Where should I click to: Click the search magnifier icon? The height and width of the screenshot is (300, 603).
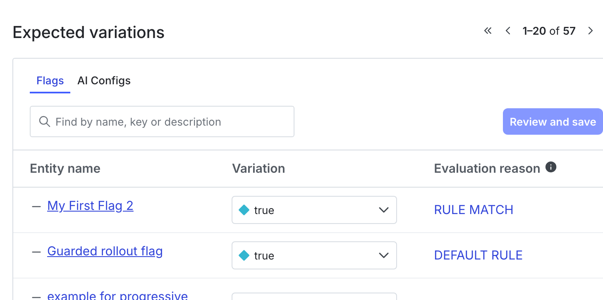44,121
